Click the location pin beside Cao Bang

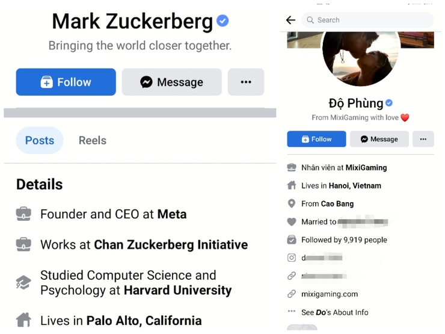point(292,203)
